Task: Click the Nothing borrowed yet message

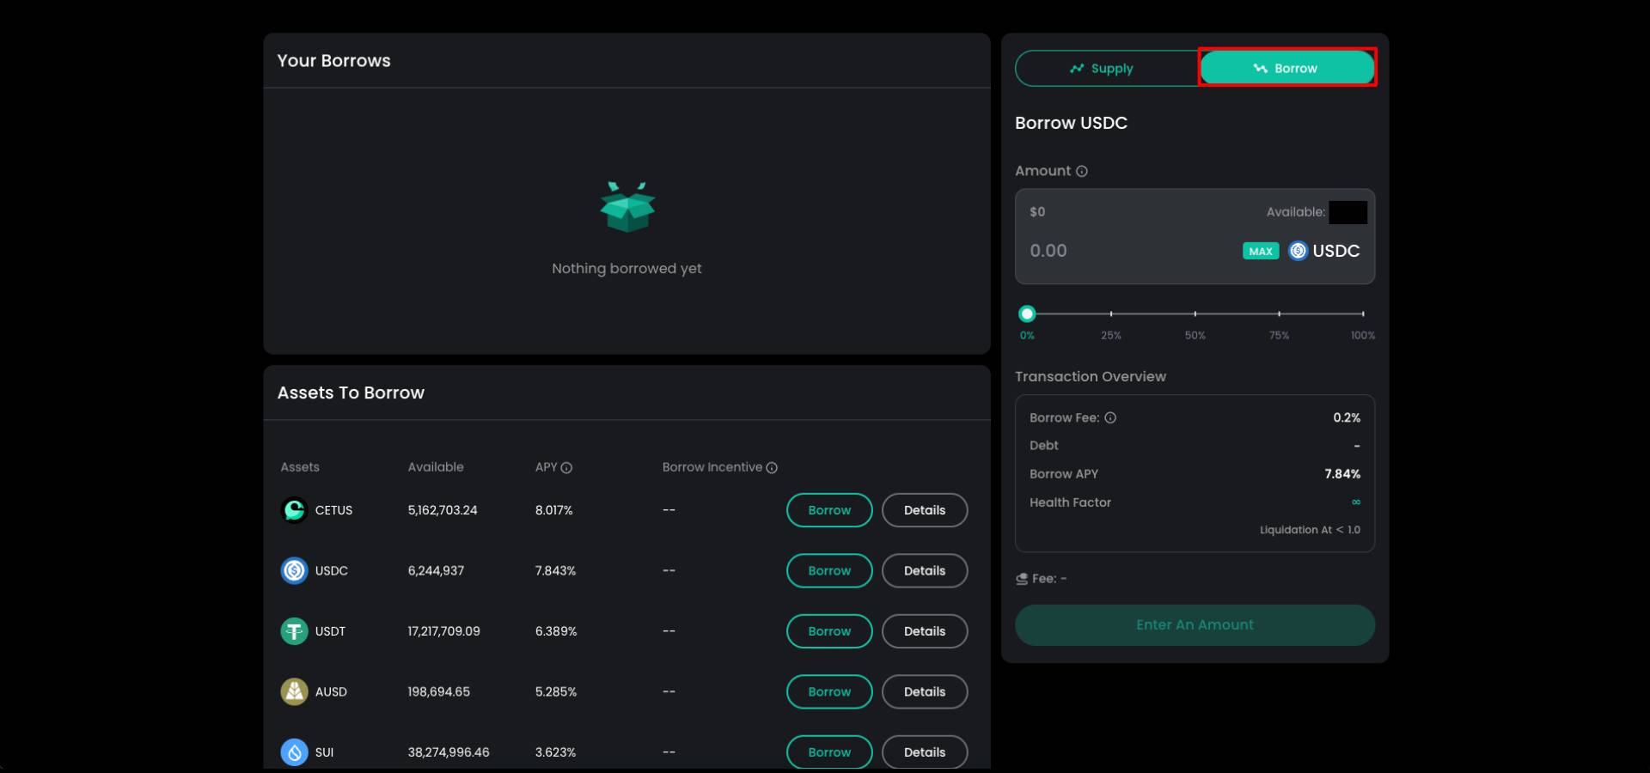Action: (626, 269)
